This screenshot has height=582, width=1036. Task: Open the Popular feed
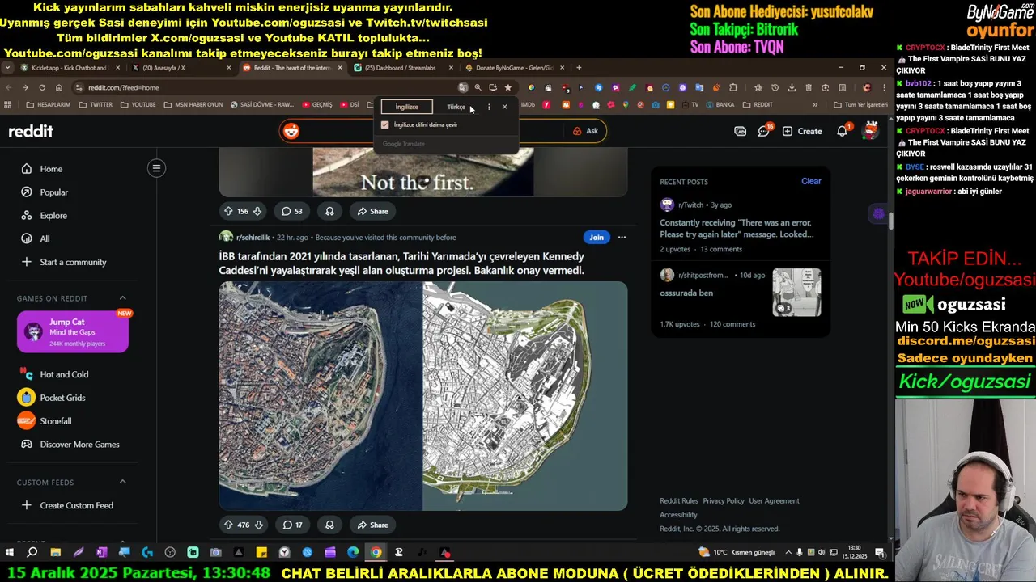click(53, 192)
